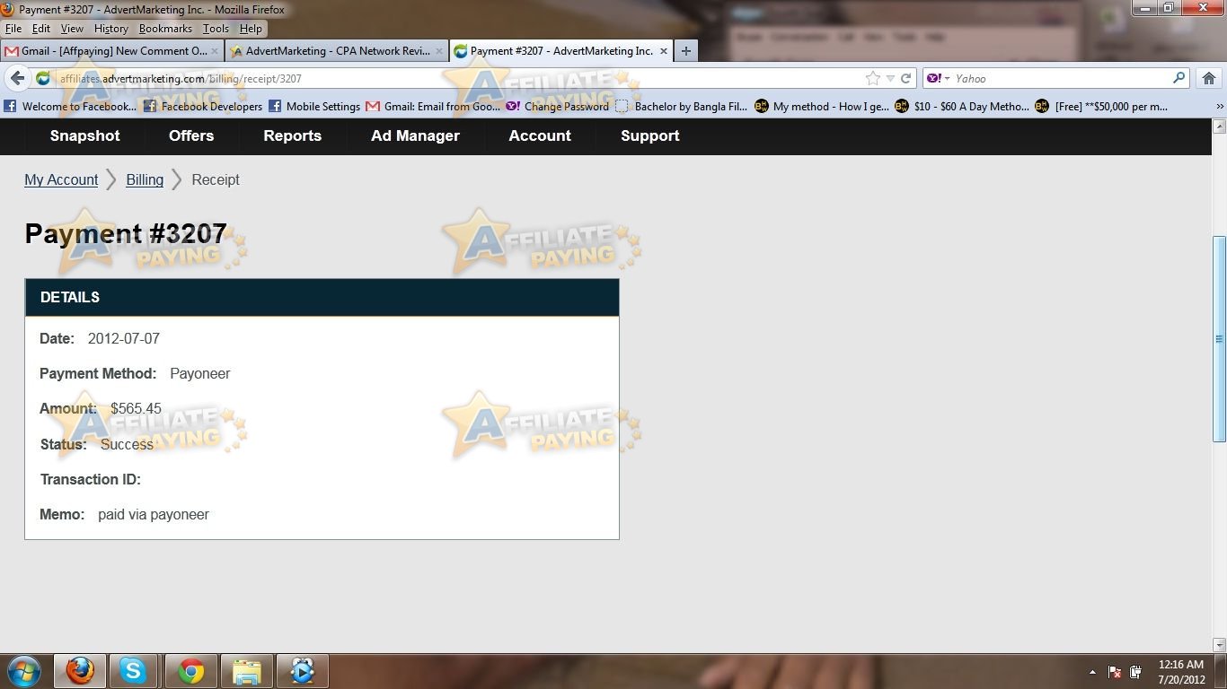Open the Welcome to Facebook bookmark
The width and height of the screenshot is (1227, 689).
coord(71,106)
